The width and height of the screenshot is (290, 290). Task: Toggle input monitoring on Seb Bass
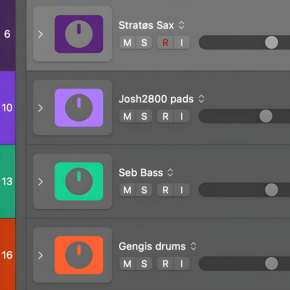pos(182,190)
